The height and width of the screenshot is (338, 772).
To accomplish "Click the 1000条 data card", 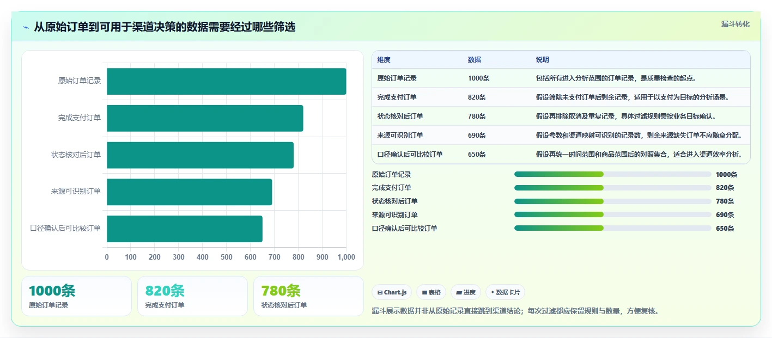I will (x=76, y=296).
